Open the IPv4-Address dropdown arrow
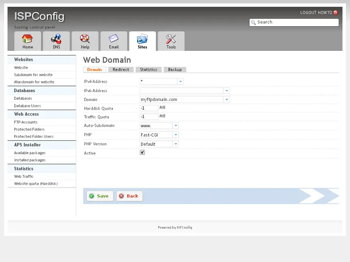Screen dimensions: 350x262 click(180, 81)
